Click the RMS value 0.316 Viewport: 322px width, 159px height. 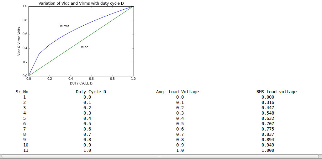[268, 102]
